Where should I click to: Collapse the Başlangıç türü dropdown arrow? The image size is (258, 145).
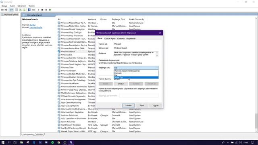pyautogui.click(x=157, y=68)
